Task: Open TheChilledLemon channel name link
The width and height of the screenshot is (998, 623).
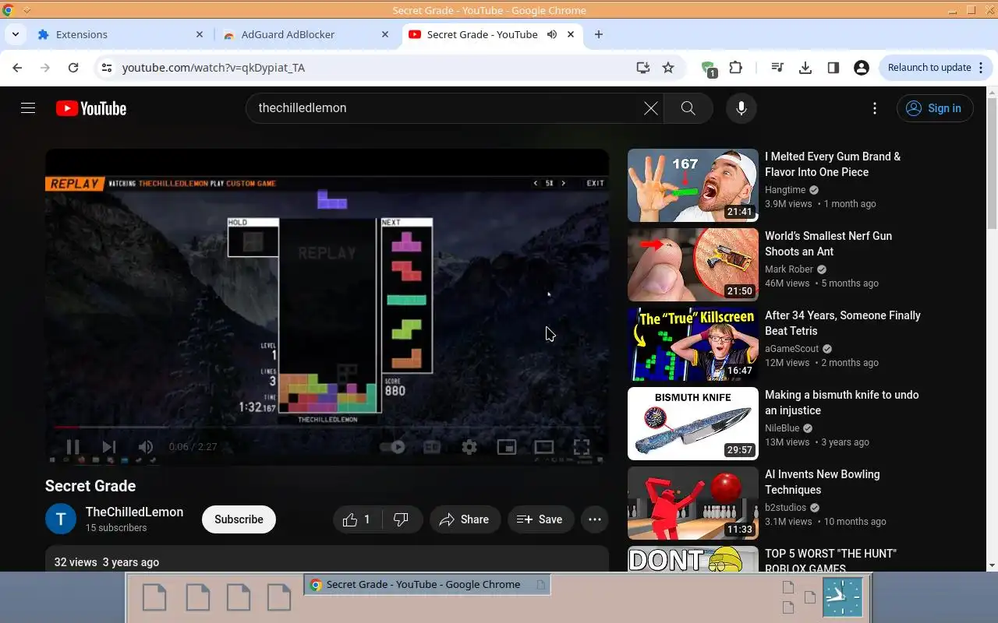Action: (134, 512)
